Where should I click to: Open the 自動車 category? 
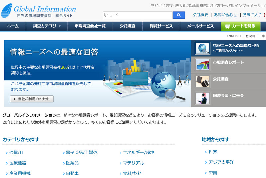[x=72, y=173]
